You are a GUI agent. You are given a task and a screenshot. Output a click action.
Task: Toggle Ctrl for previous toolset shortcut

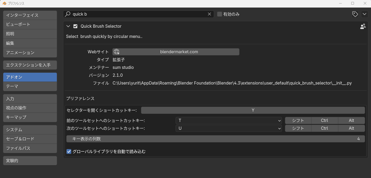324,120
